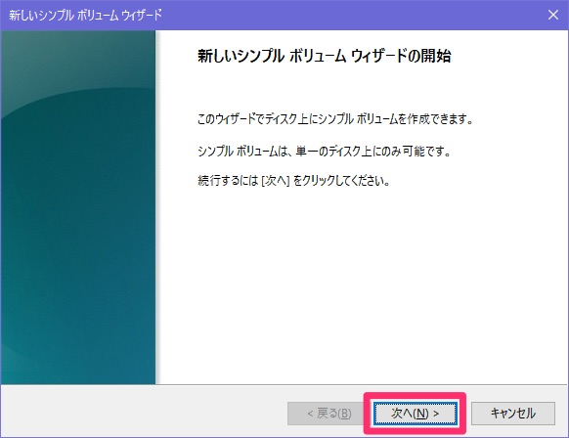Click the empty white area below the instructions

pos(362,284)
